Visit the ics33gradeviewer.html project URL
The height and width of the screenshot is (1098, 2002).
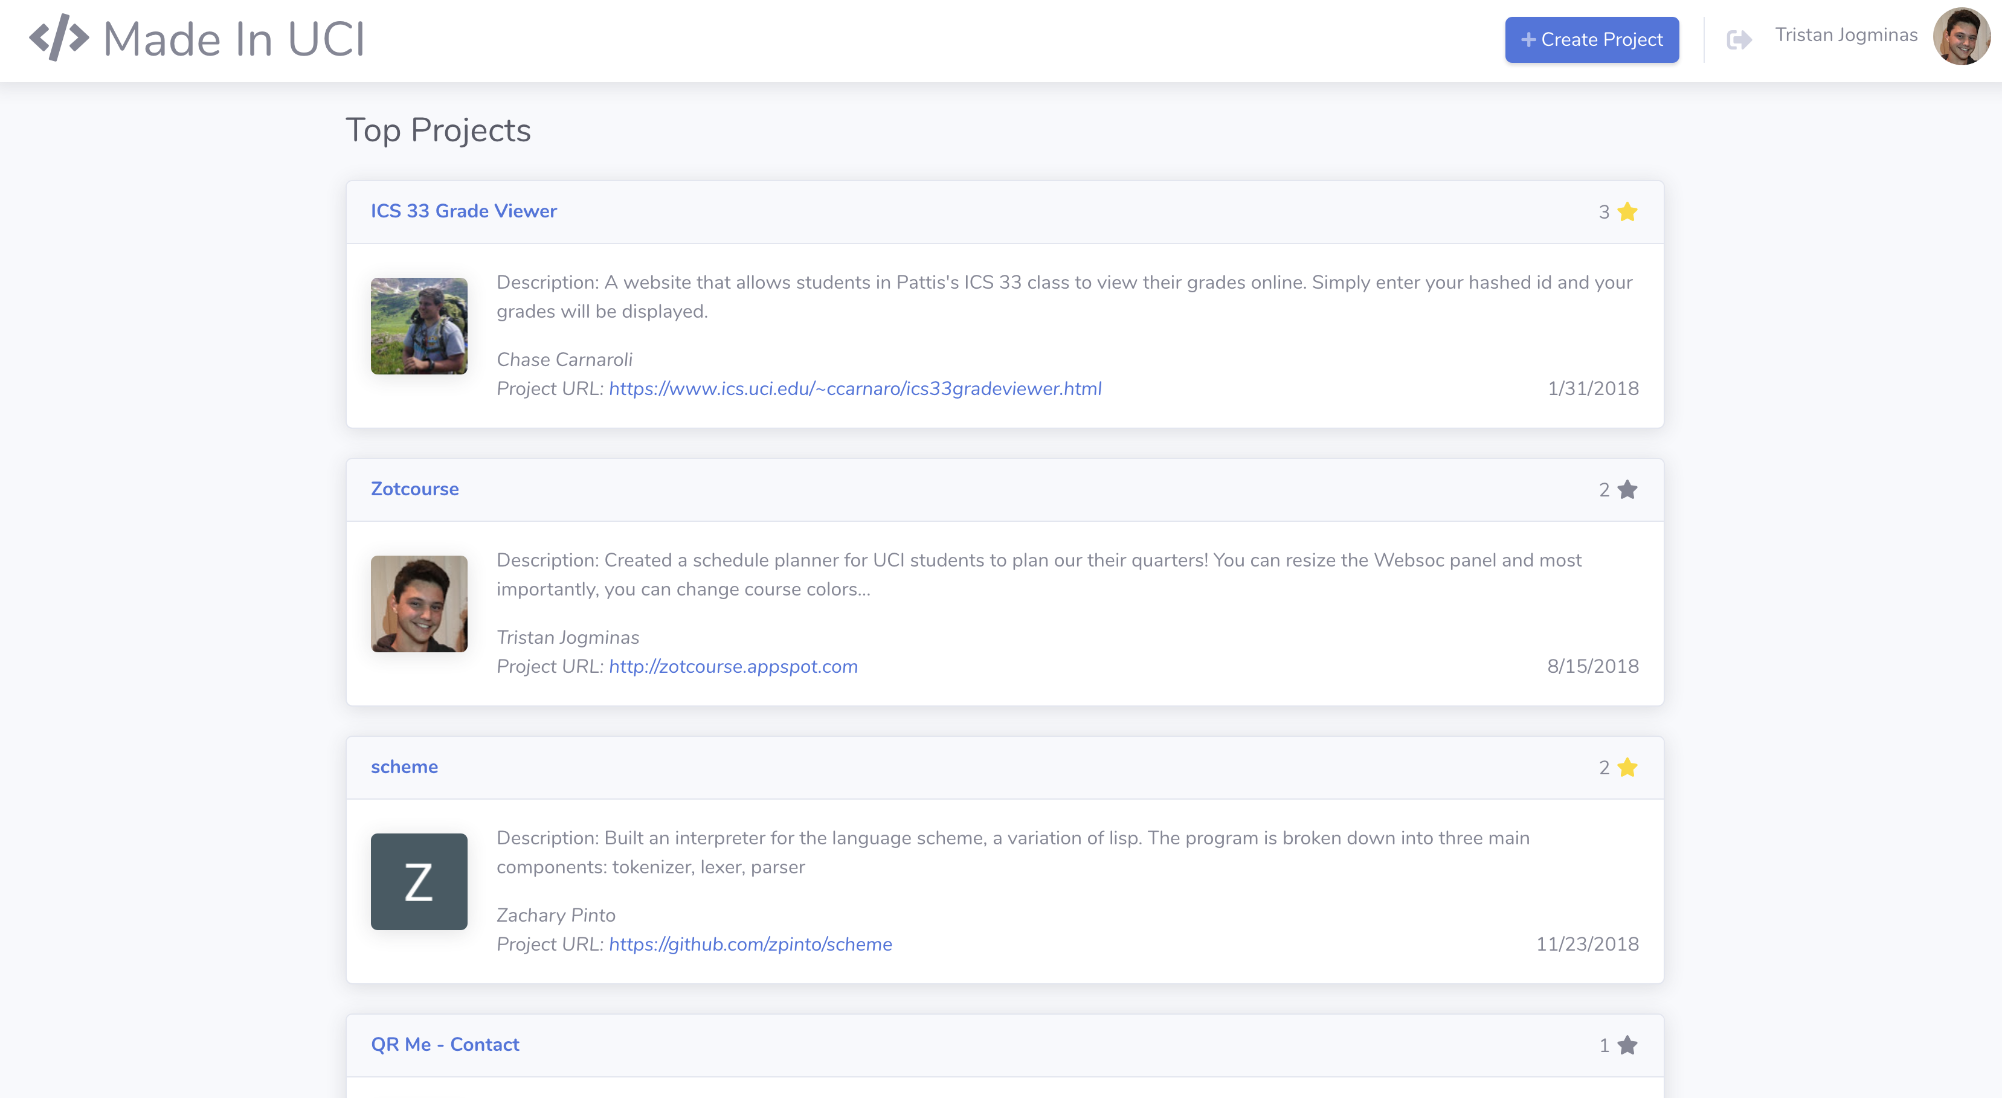click(x=855, y=388)
